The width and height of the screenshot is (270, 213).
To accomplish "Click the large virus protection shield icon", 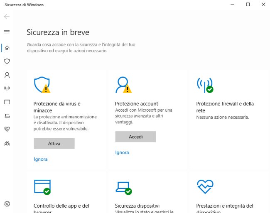I will [x=42, y=85].
